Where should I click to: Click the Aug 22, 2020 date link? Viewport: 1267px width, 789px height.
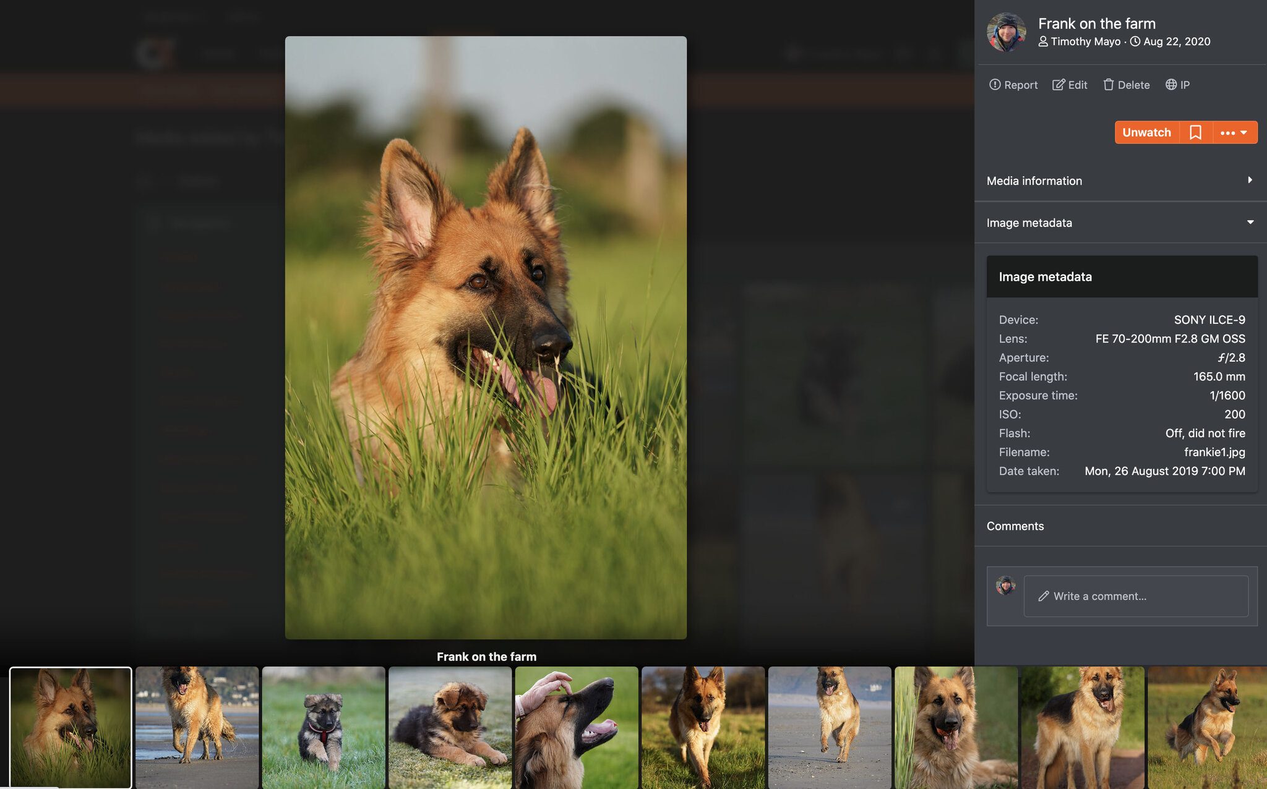click(x=1177, y=41)
